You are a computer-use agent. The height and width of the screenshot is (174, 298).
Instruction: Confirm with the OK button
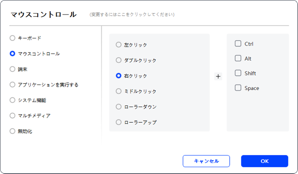point(264,161)
